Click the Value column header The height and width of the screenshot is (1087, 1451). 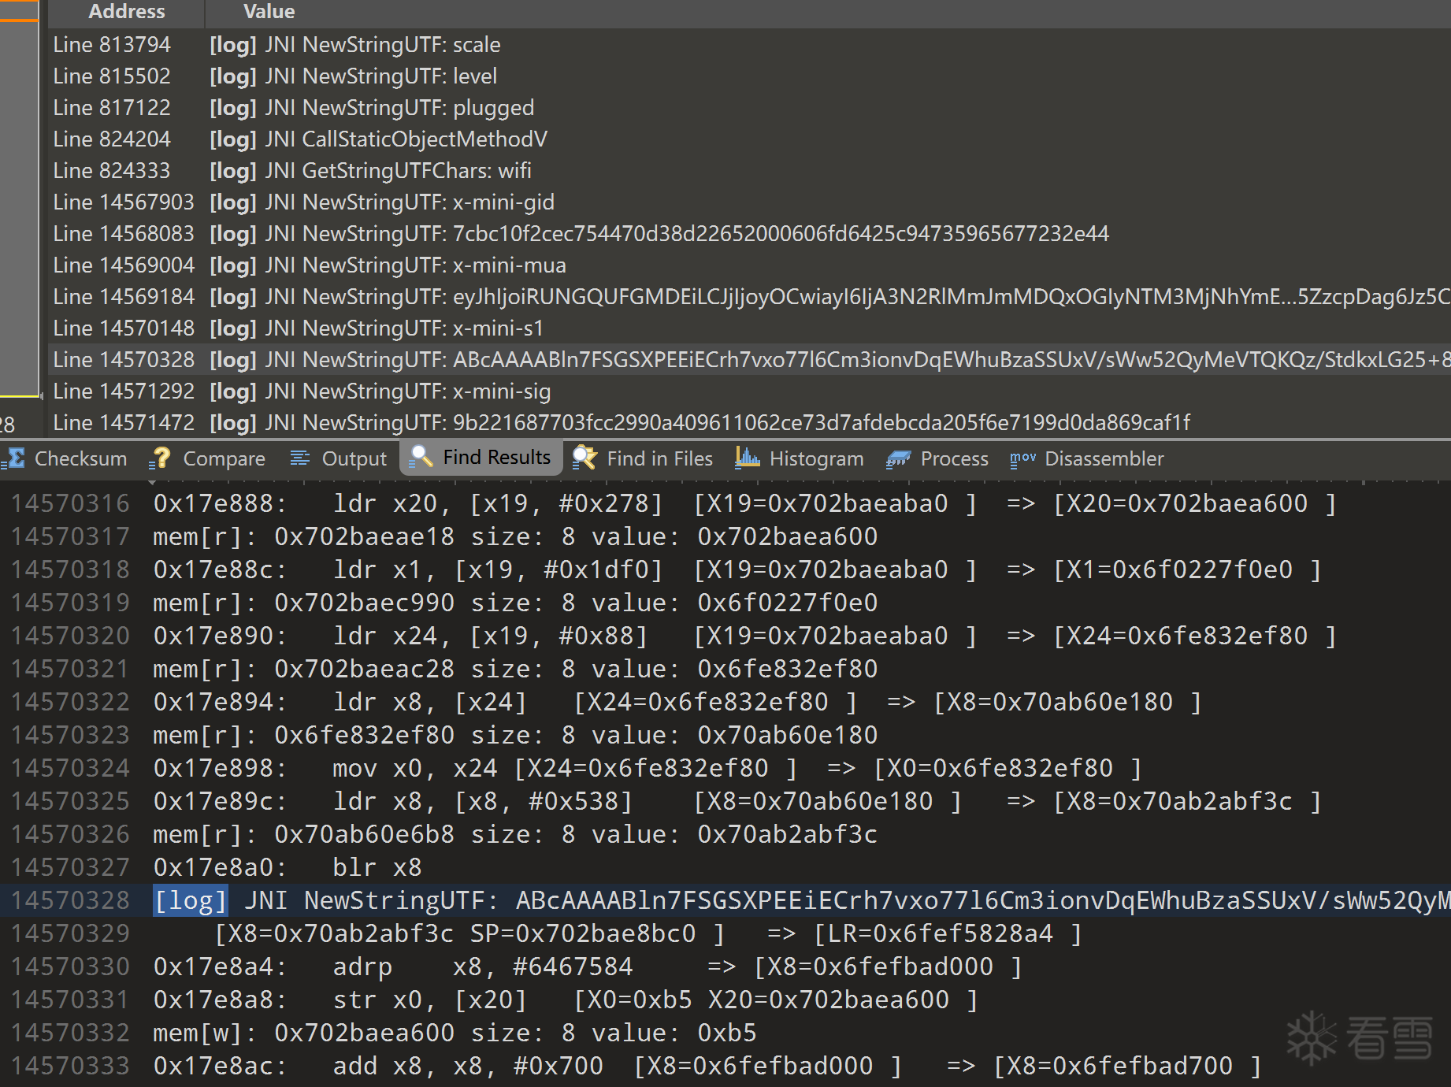tap(827, 12)
